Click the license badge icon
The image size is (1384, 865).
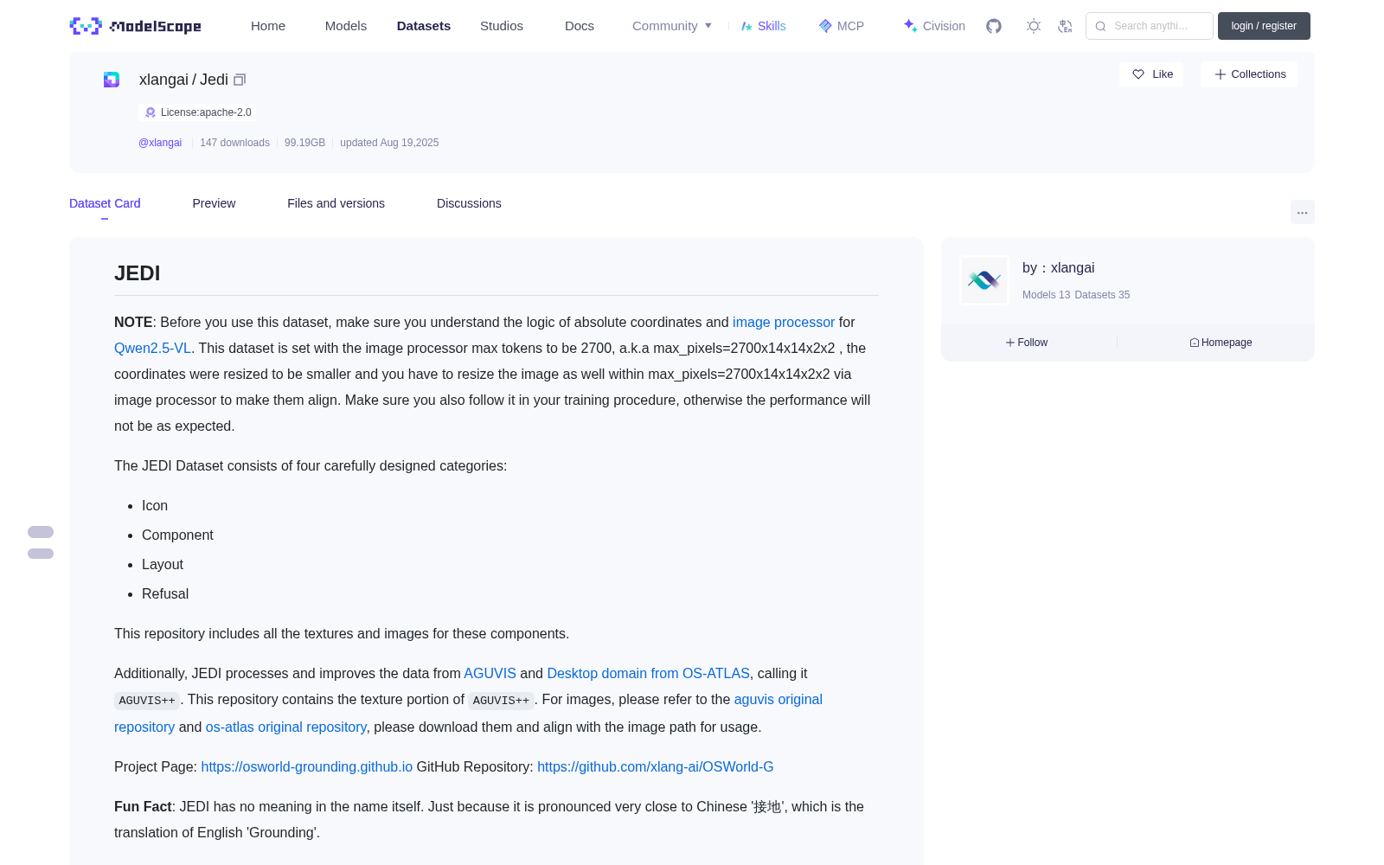(x=151, y=112)
